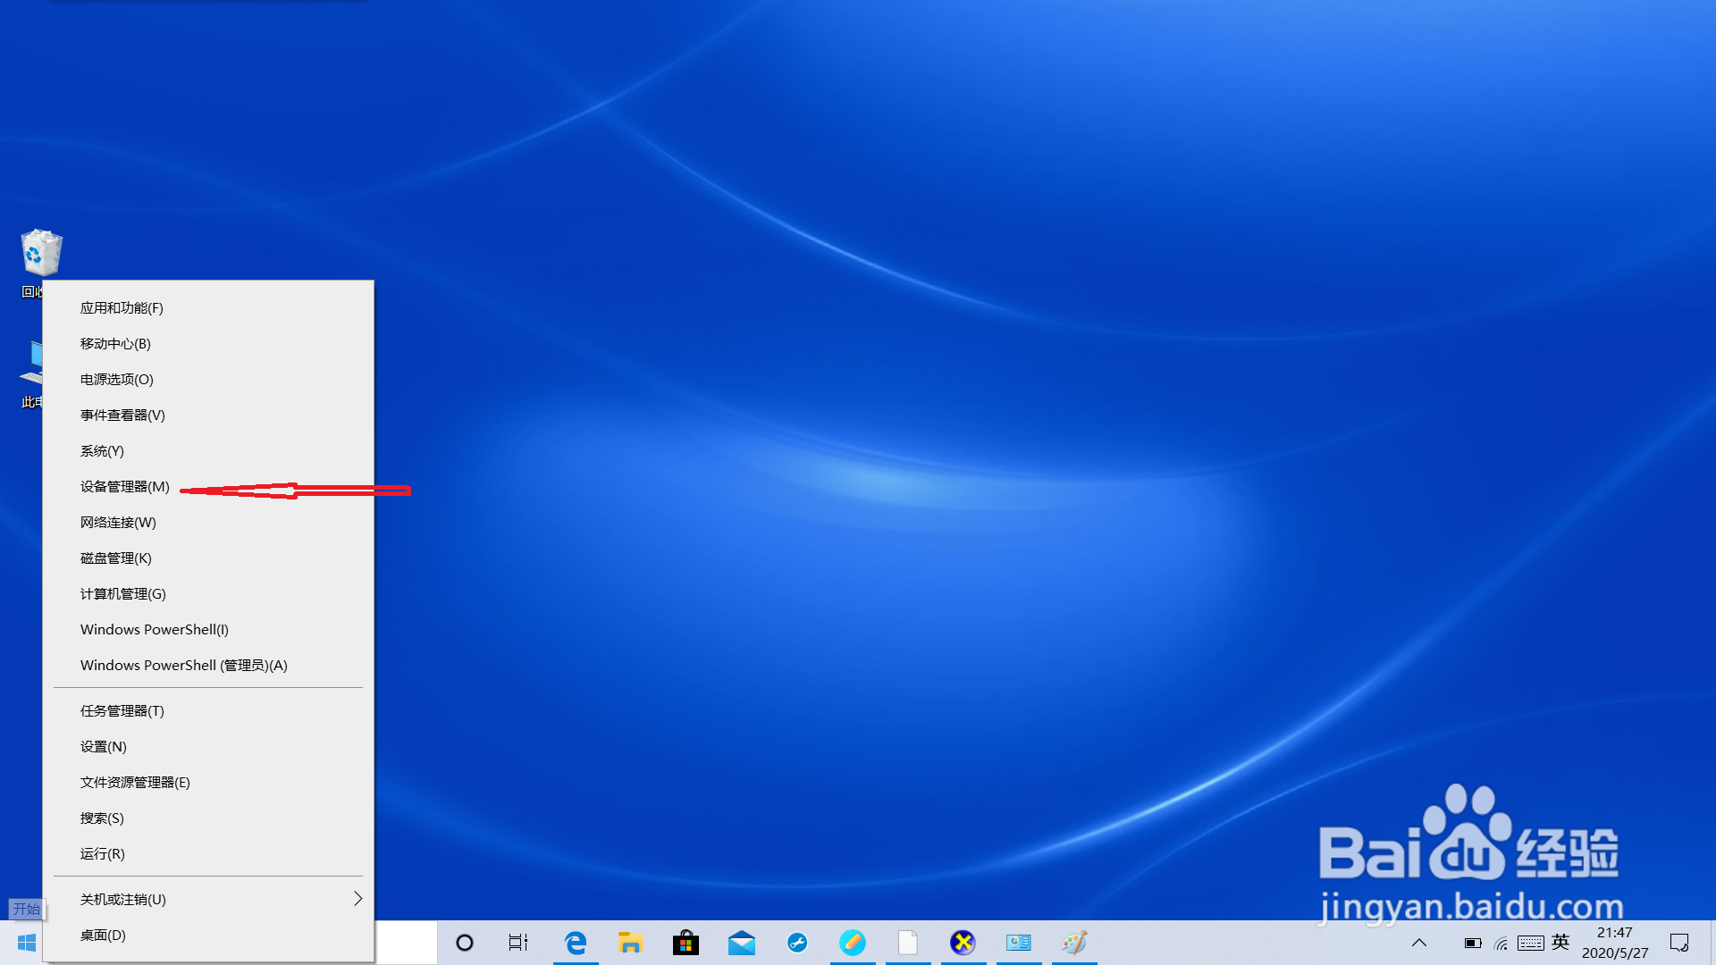
Task: Open 设置(N) from the menu
Action: pyautogui.click(x=208, y=747)
